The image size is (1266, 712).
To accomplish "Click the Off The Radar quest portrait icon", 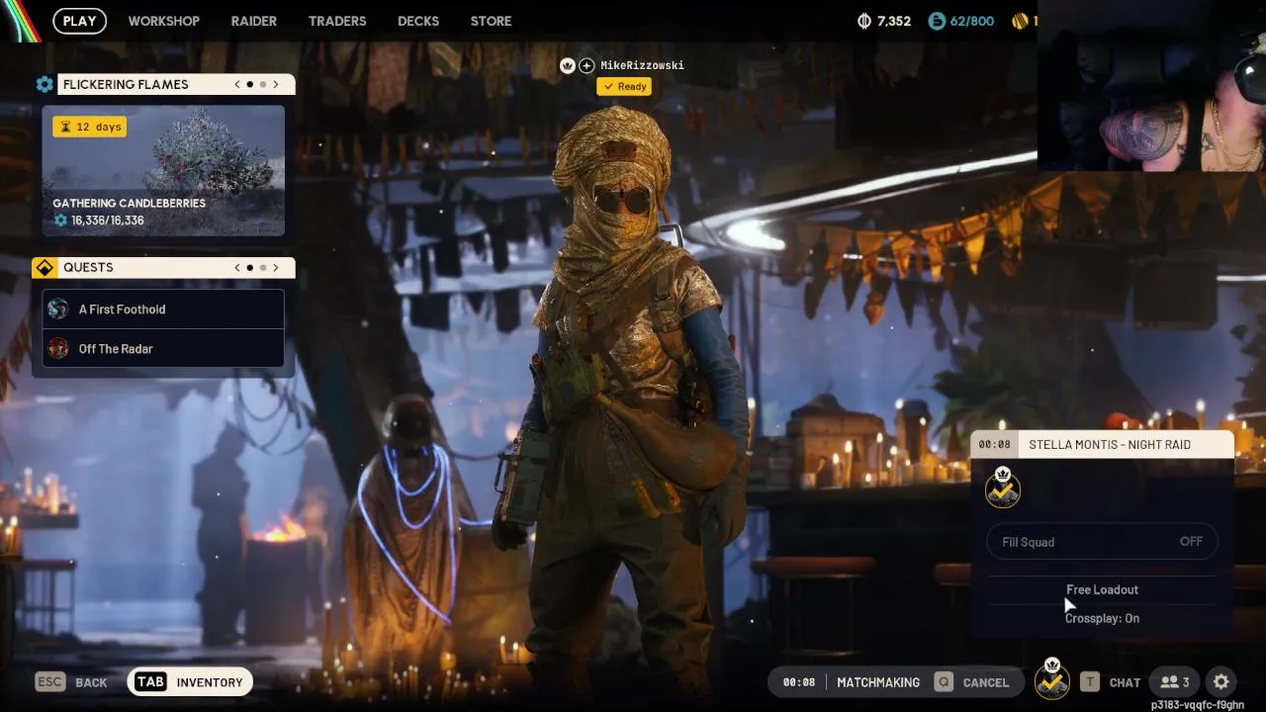I will click(x=58, y=348).
